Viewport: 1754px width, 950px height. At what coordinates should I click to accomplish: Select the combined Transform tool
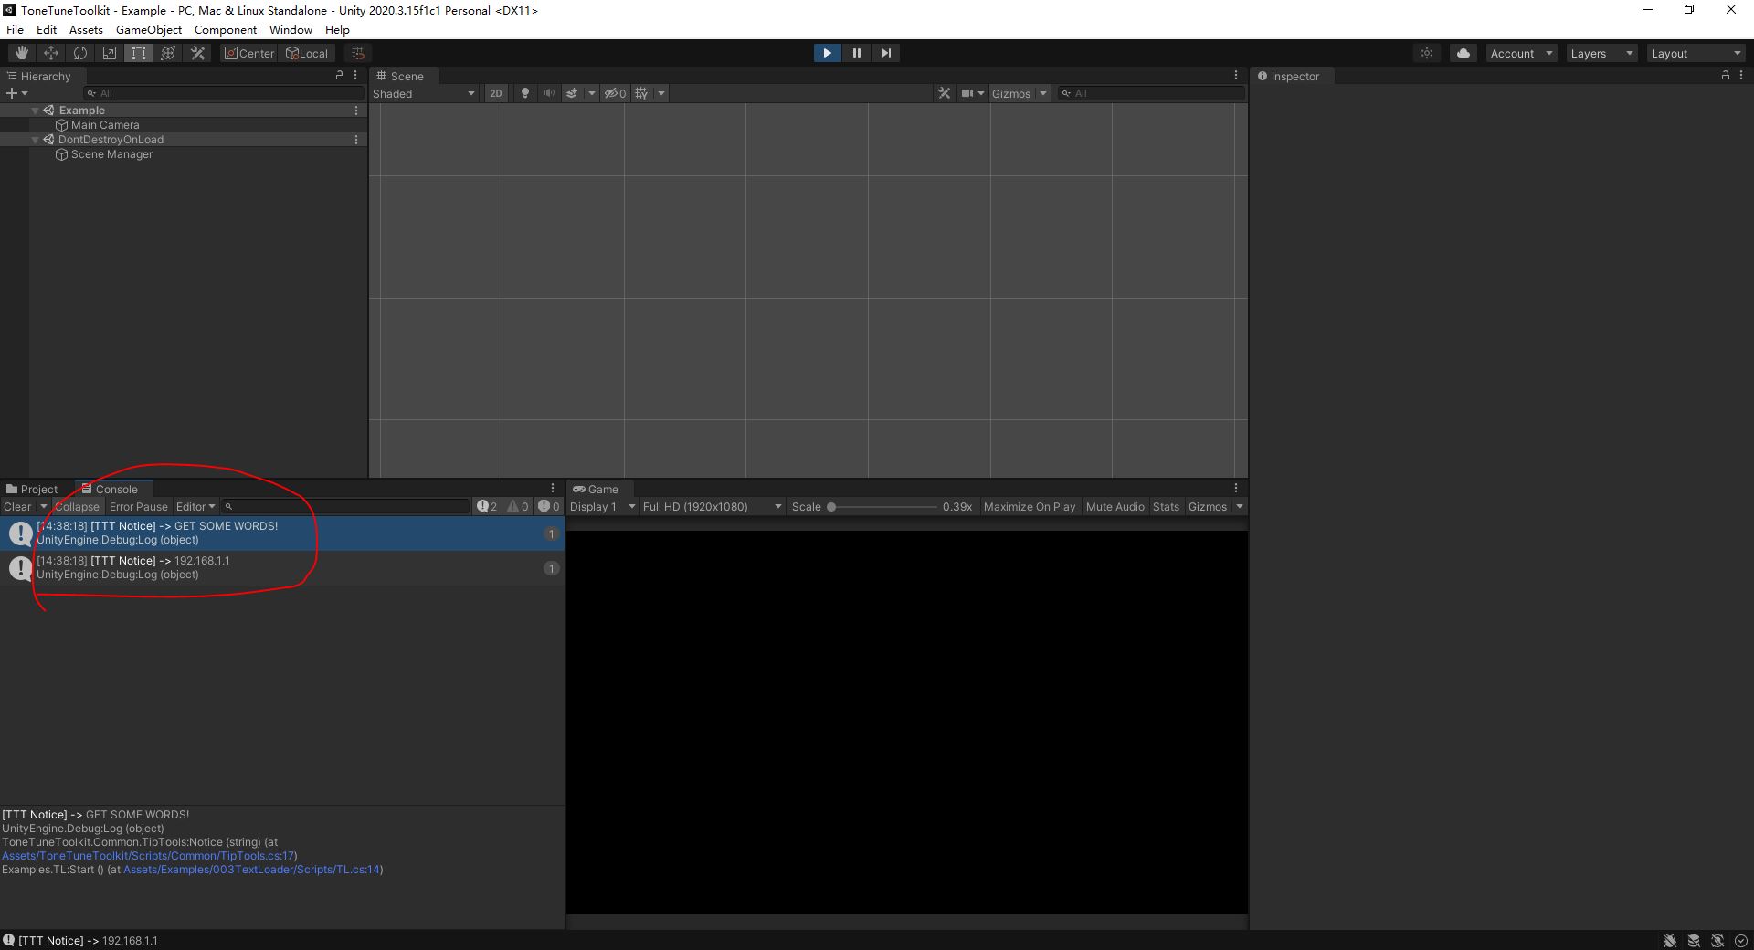coord(168,53)
